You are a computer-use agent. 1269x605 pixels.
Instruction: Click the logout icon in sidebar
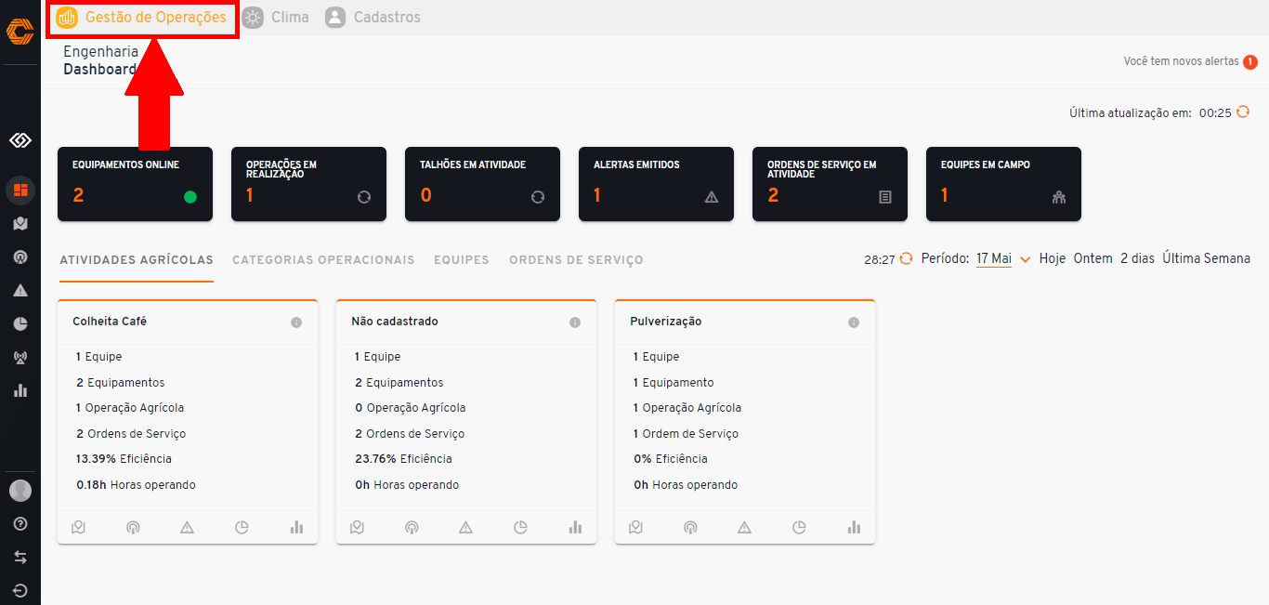tap(20, 590)
